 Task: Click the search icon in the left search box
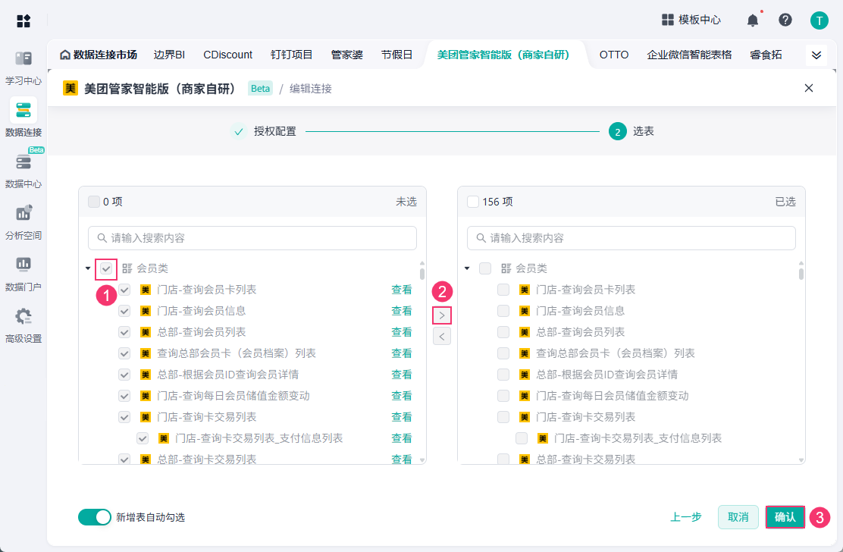pyautogui.click(x=102, y=237)
